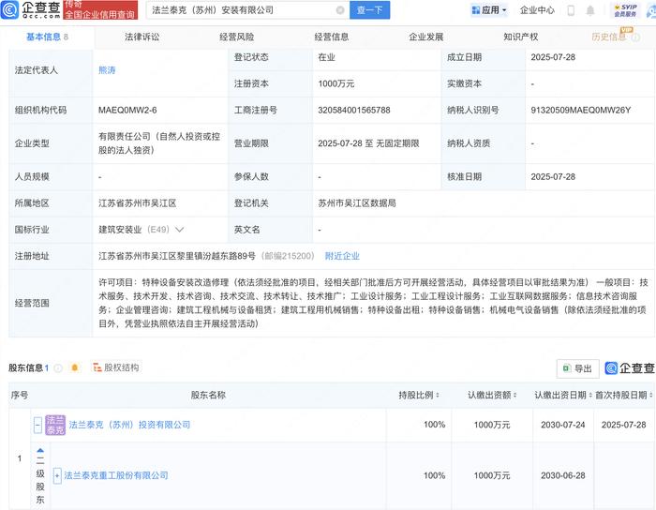
Task: Open the SVIP member service icon
Action: [625, 10]
